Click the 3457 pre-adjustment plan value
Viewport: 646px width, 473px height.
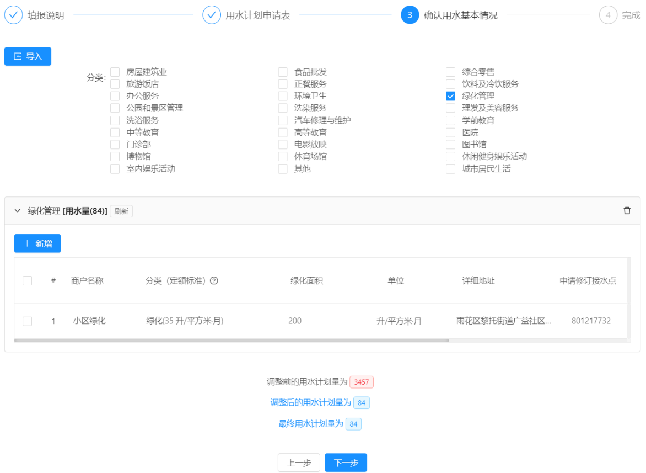[362, 382]
